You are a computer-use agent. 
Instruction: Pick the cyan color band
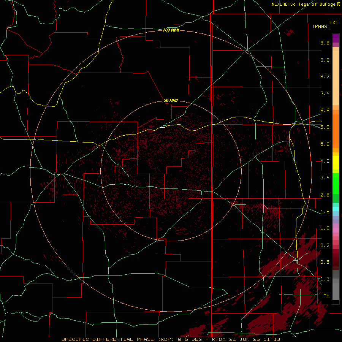pos(336,209)
